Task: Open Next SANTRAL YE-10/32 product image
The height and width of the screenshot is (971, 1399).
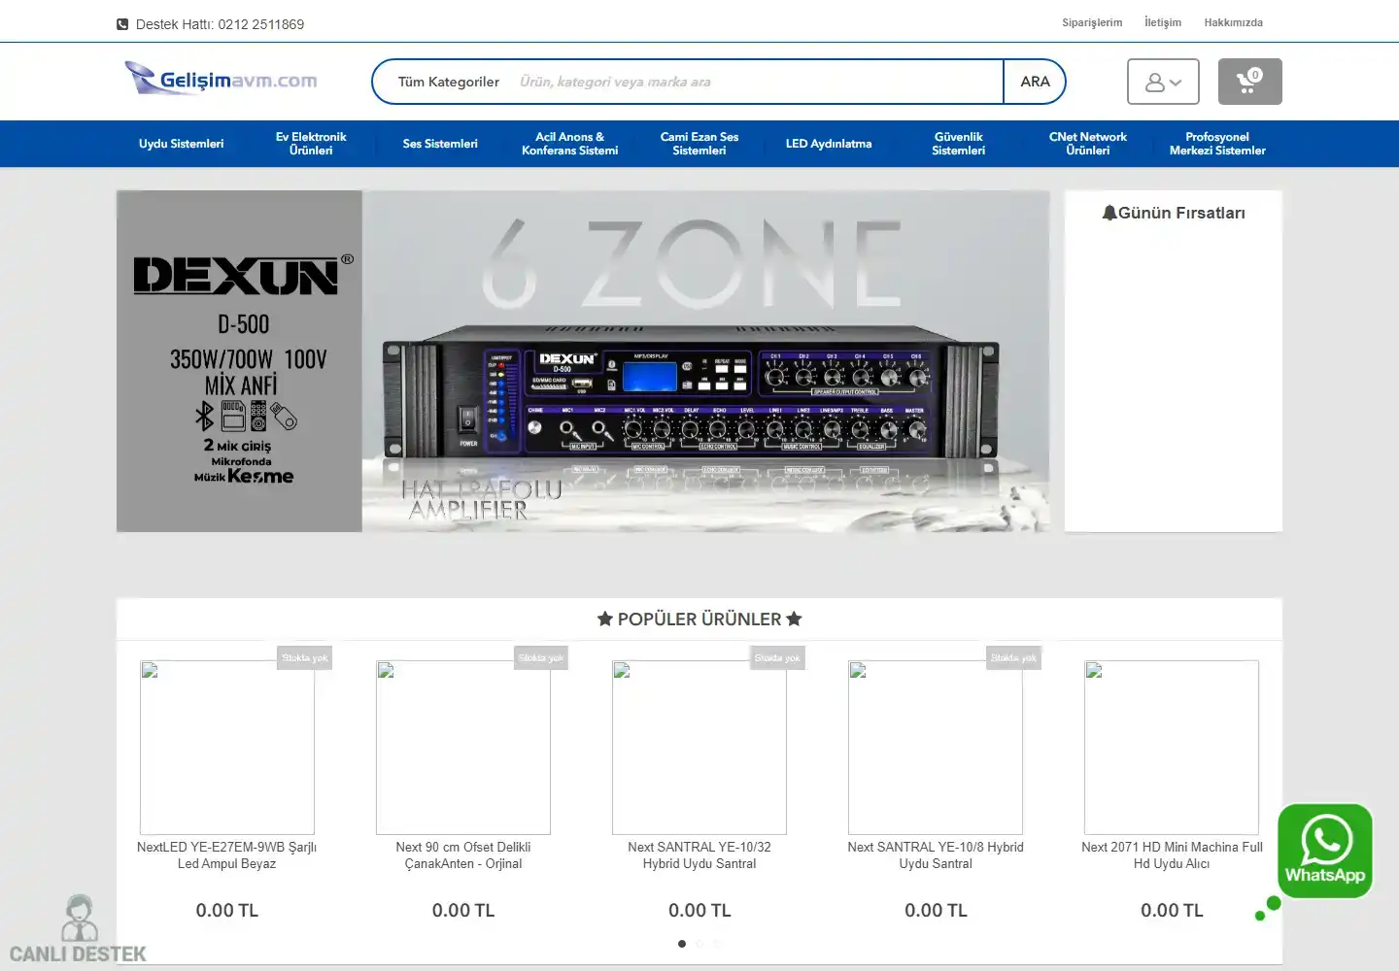Action: click(699, 748)
